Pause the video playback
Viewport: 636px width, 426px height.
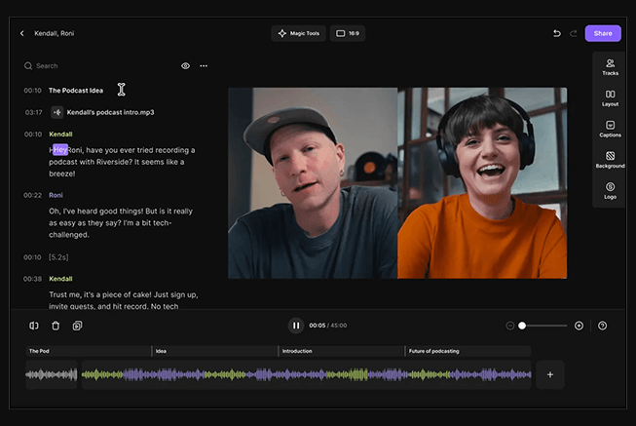tap(296, 326)
